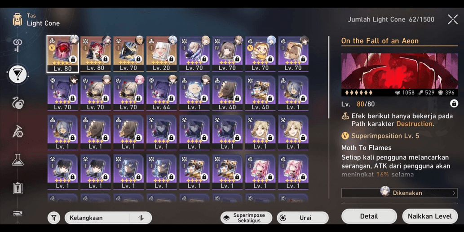Image resolution: width=464 pixels, height=232 pixels.
Task: Select the Lv. 20 five-star light cone
Action: 161,54
